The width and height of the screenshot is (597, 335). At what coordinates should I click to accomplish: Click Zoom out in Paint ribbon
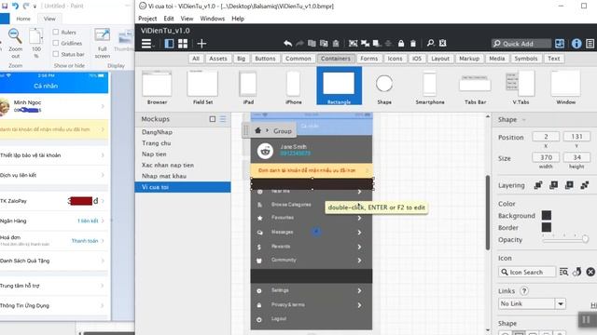(15, 44)
